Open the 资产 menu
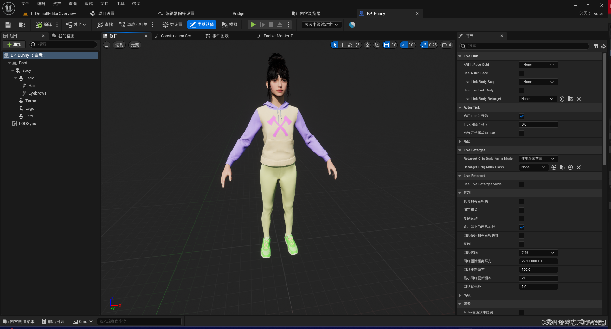The image size is (611, 329). [57, 4]
